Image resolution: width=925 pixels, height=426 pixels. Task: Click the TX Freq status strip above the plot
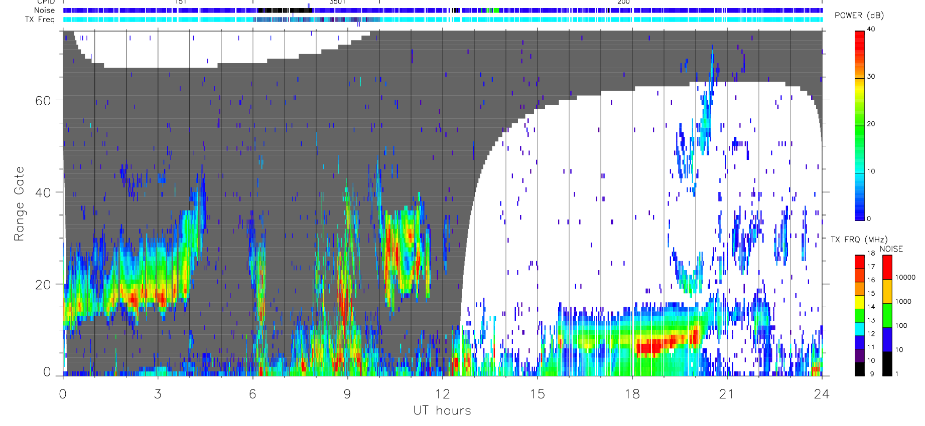[x=443, y=20]
